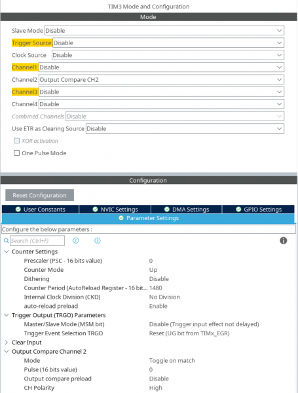Select the Trigger Event Selection TRGO row label
This screenshot has width=298, height=393.
pos(64,333)
